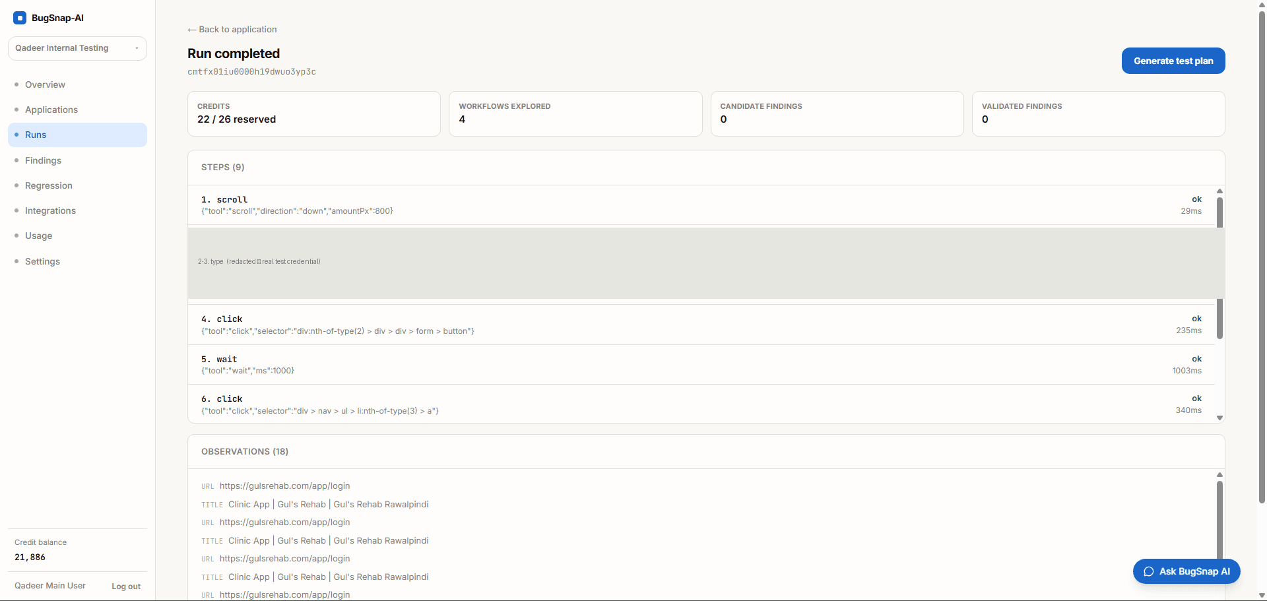Click the main page vertical scrollbar

1262,257
